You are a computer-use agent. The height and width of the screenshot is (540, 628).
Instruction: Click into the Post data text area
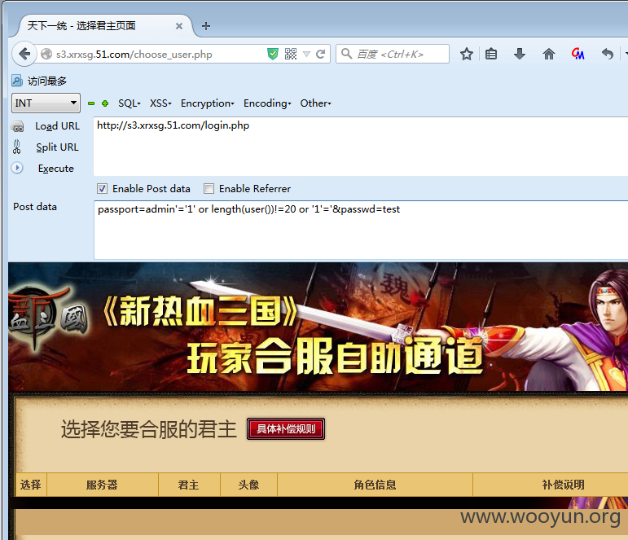point(361,230)
